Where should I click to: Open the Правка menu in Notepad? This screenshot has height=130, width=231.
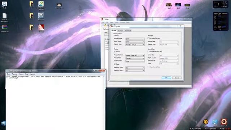(x=14, y=74)
